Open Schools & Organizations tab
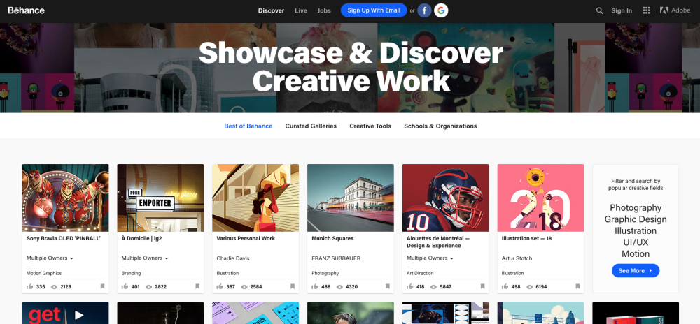This screenshot has height=324, width=700. (x=440, y=126)
